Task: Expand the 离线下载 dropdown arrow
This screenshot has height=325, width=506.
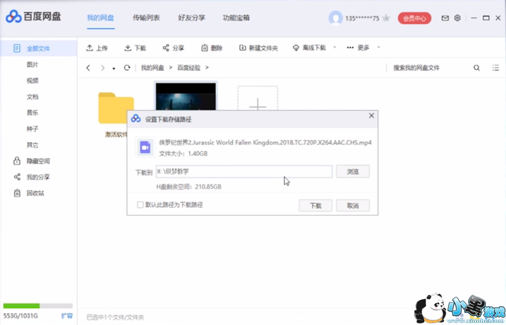Action: click(x=335, y=47)
